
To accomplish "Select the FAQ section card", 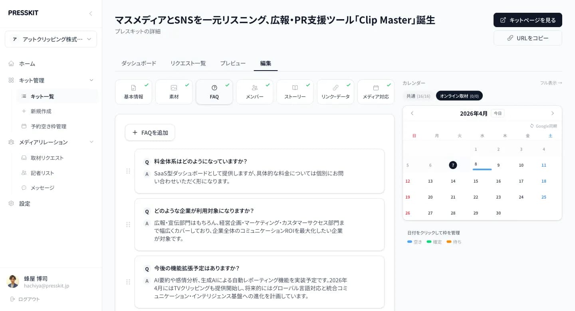I will [x=214, y=92].
